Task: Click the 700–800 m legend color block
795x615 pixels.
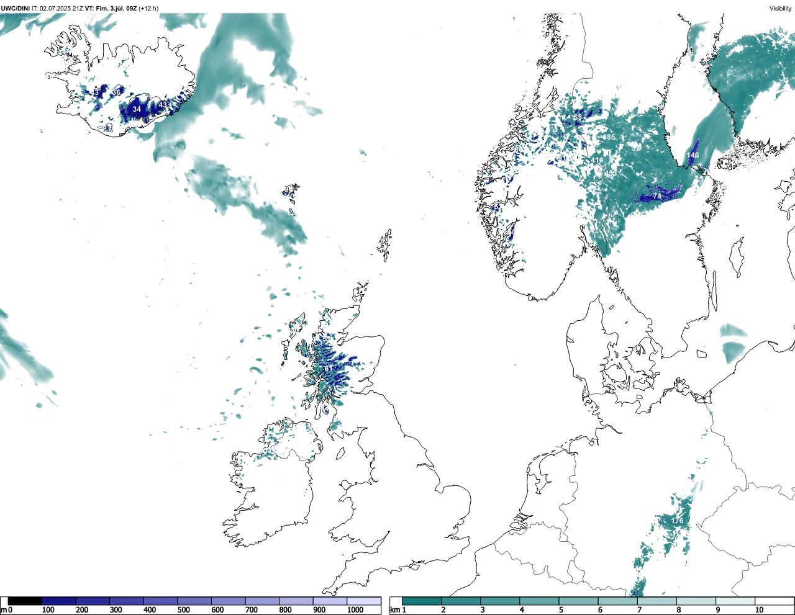Action: pos(262,601)
